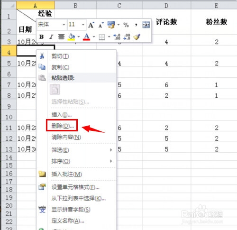Screen dimensions: 237x230
Task: Choose 定义名称(A)... entry
Action: click(x=76, y=221)
